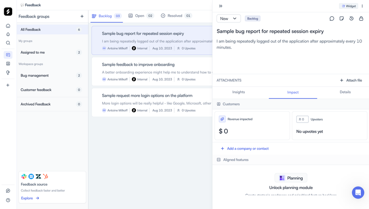Viewport: 369px width, 209px height.
Task: Click the Intercom icon in Feedback source card
Action: pos(31,177)
